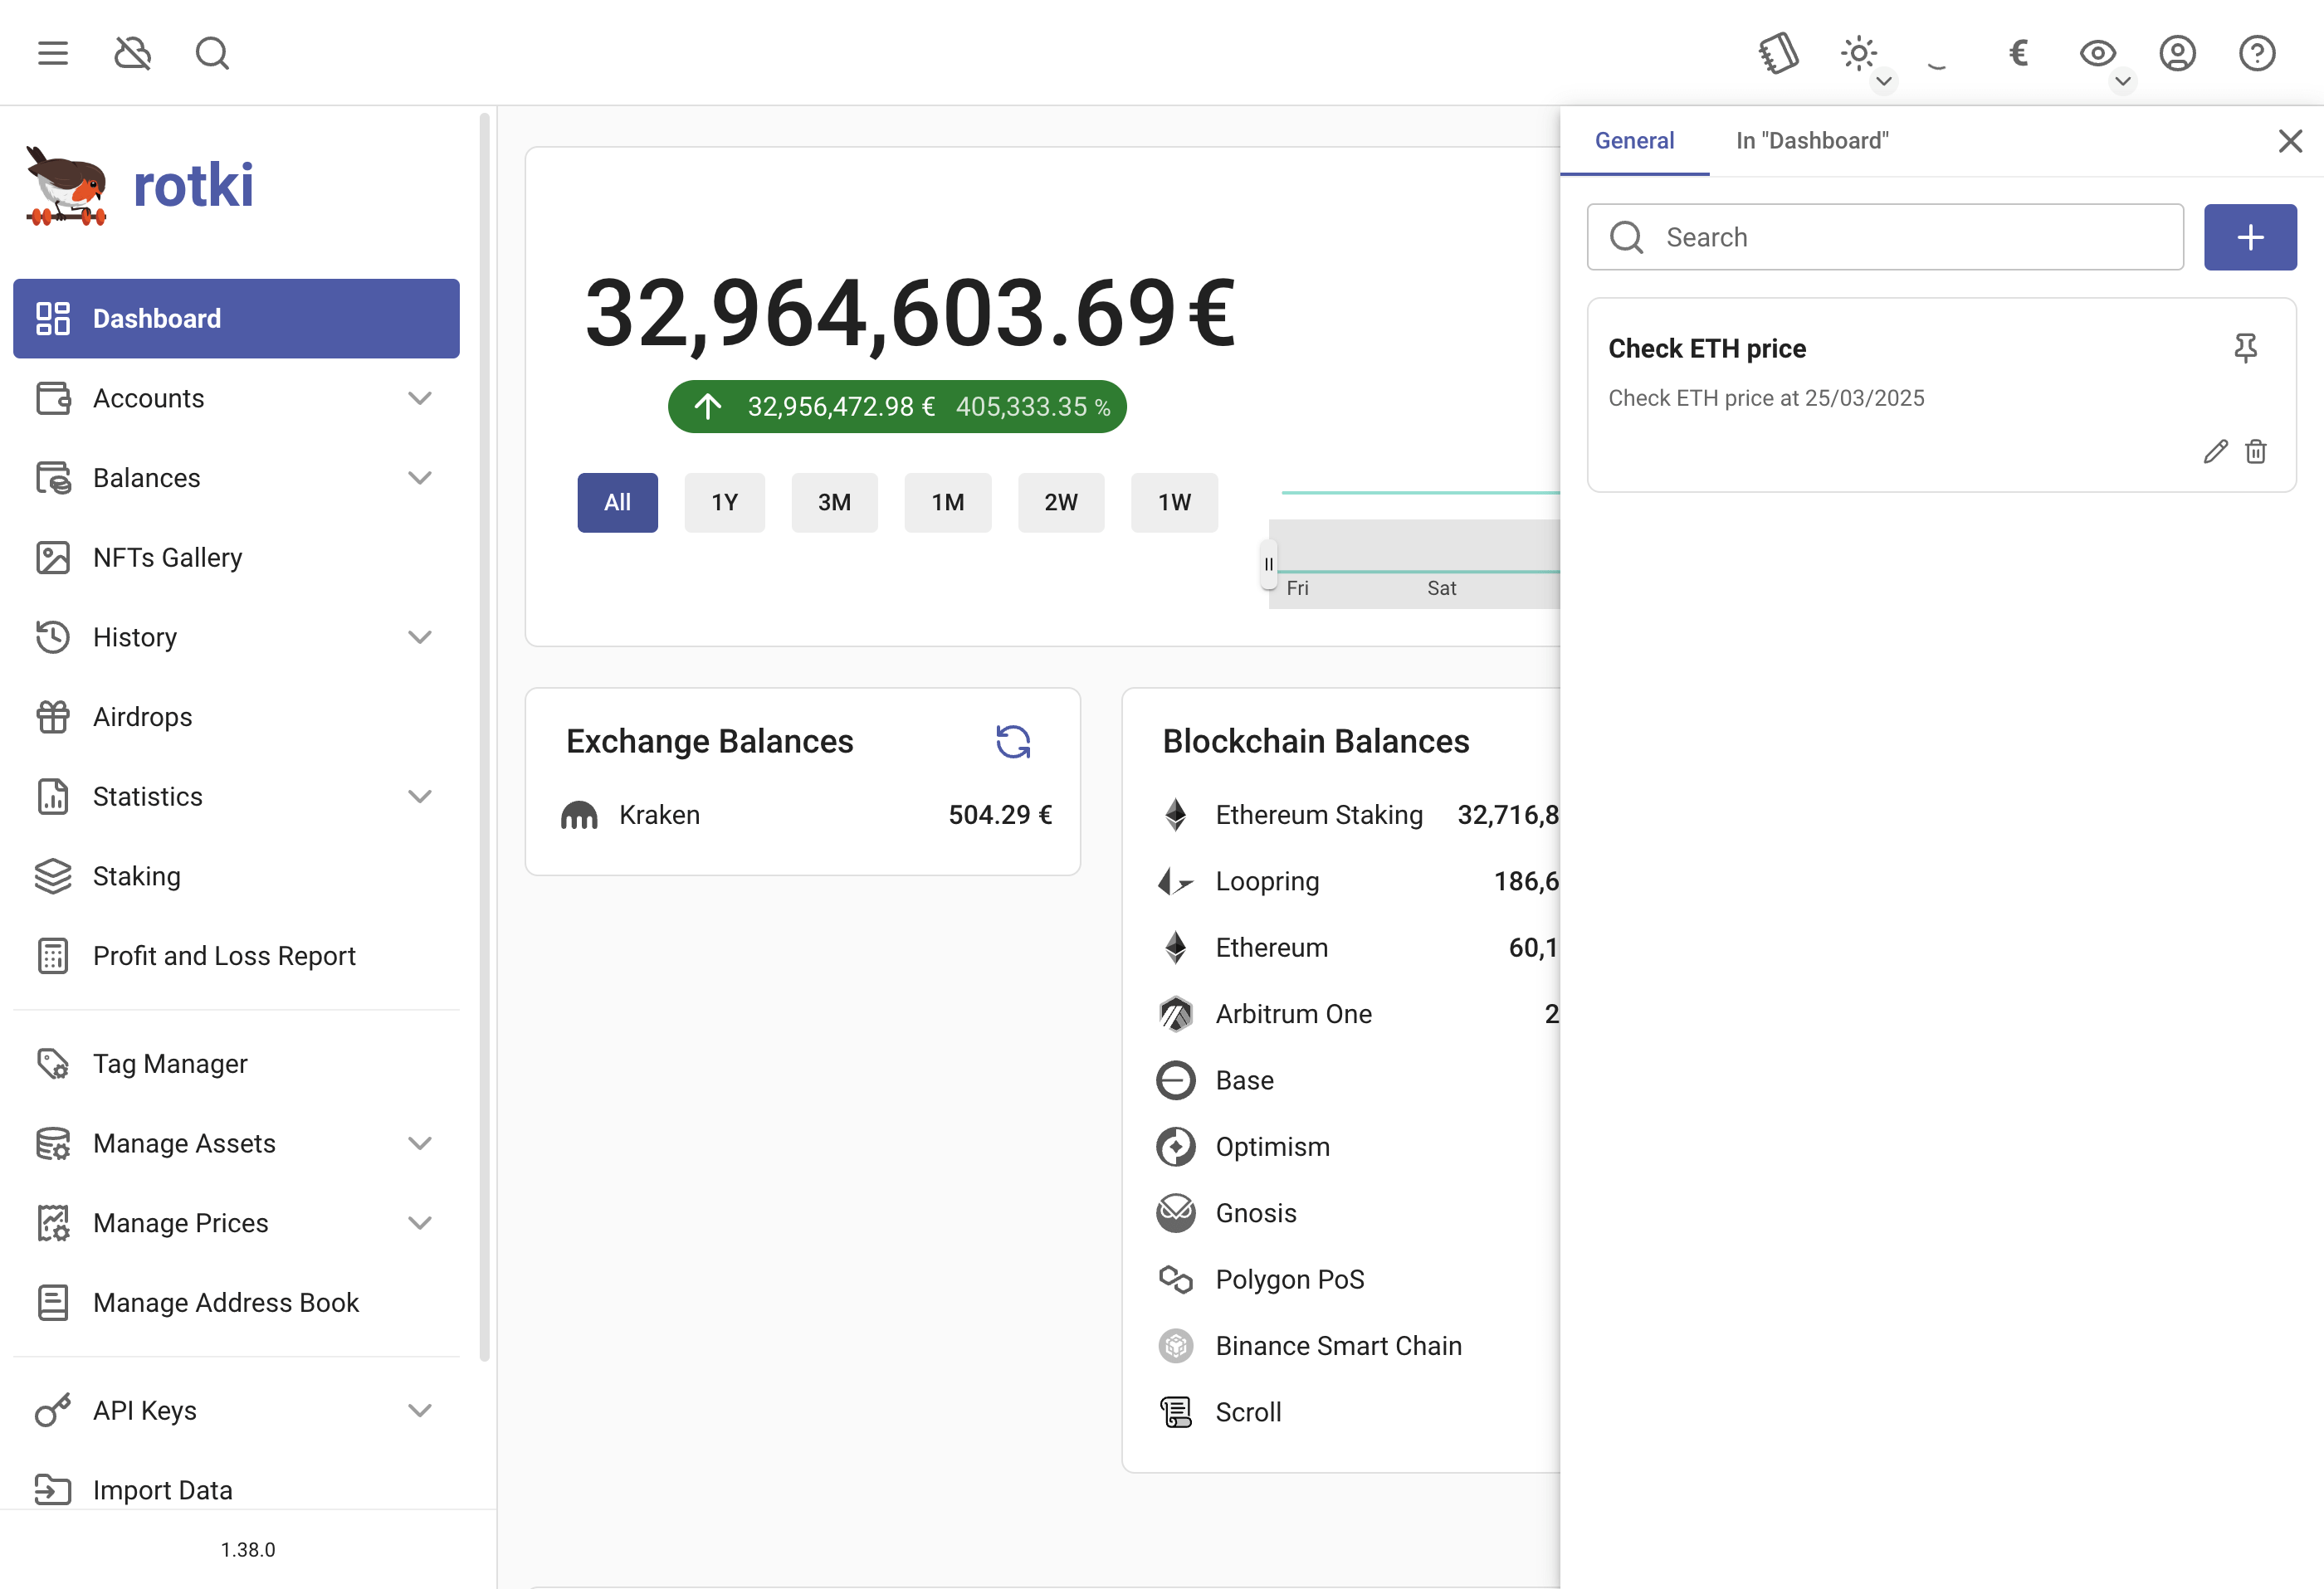
Task: Open the cloud sync status icon
Action: (132, 53)
